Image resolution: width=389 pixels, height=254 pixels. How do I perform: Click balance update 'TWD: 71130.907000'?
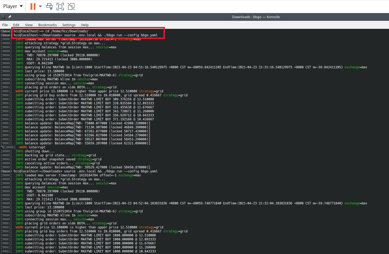click(76, 127)
